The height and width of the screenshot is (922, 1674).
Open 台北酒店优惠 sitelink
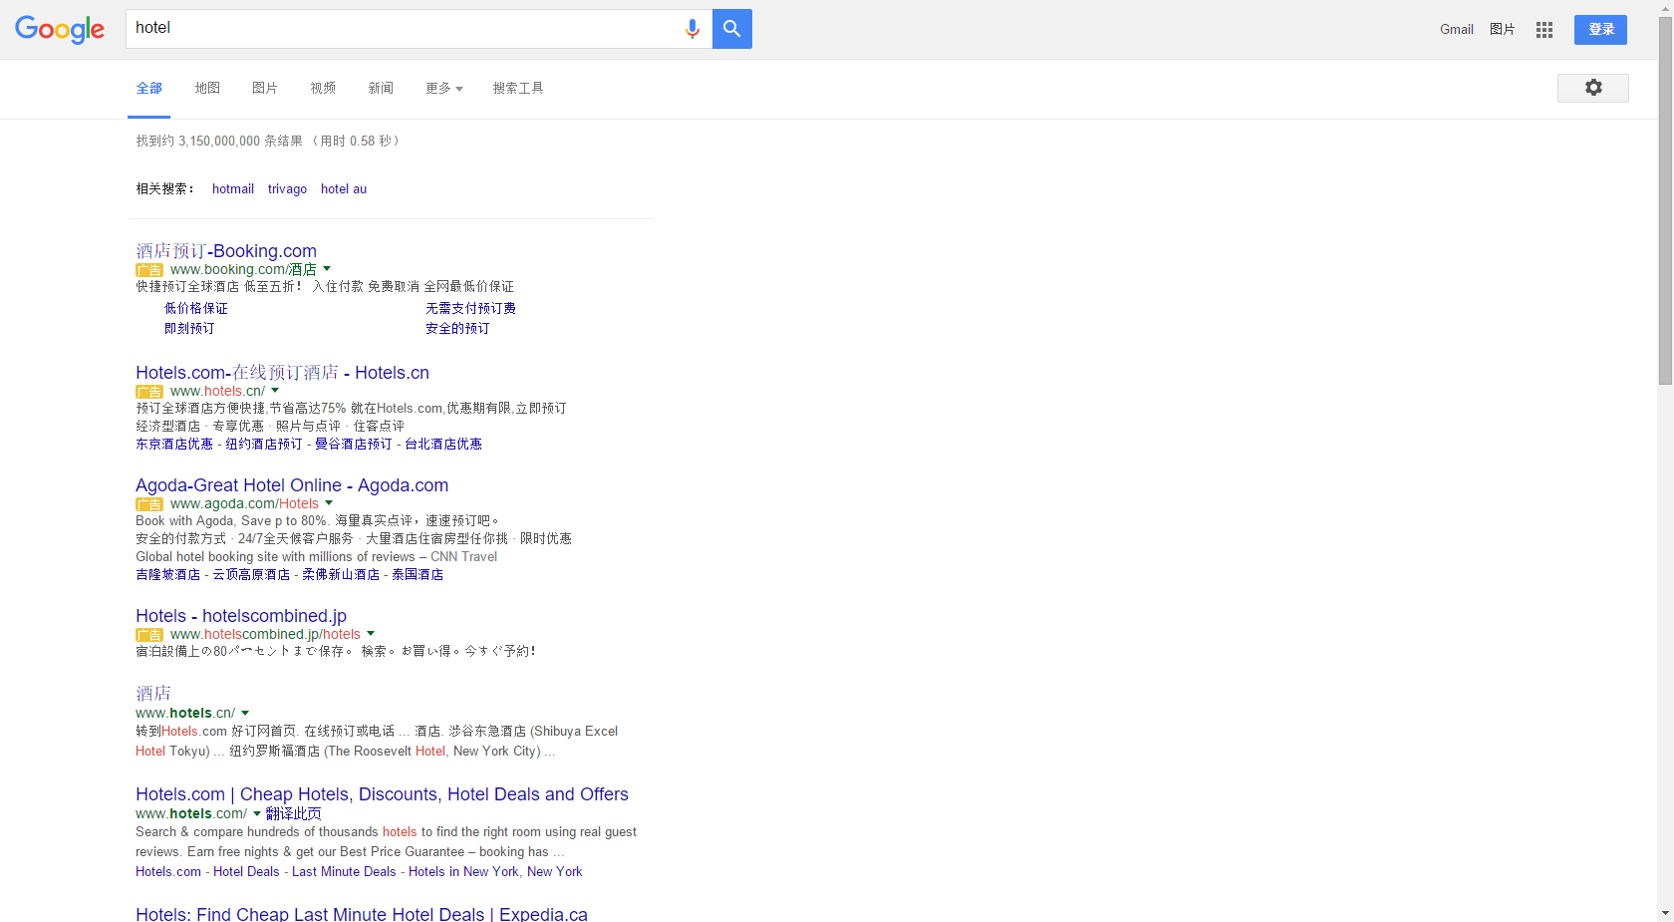coord(443,445)
